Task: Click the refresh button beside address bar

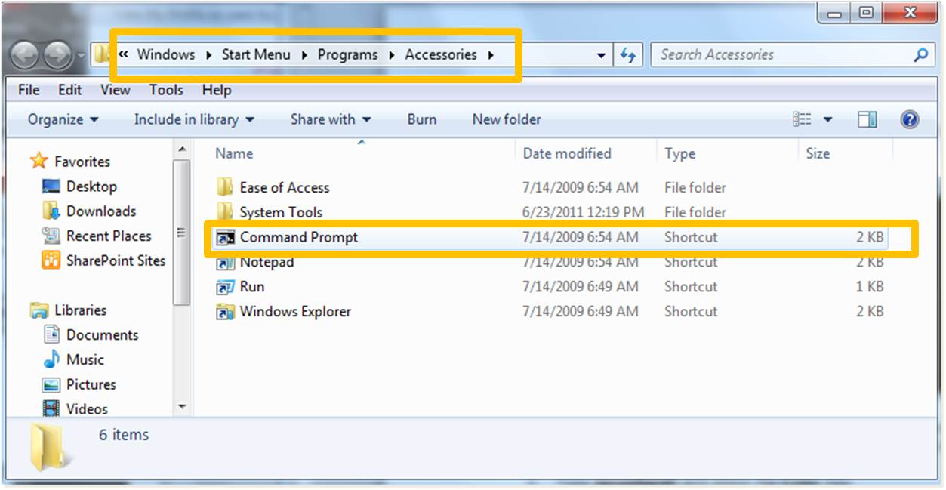Action: 627,55
